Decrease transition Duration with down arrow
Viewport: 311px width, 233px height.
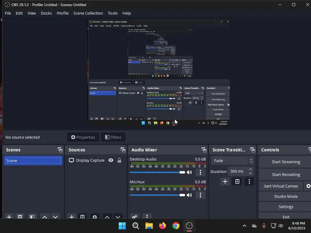[250, 174]
